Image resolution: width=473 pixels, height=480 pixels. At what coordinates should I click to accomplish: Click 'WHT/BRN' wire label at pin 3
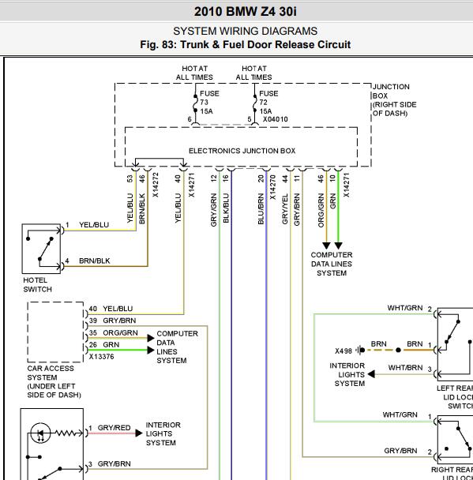405,367
